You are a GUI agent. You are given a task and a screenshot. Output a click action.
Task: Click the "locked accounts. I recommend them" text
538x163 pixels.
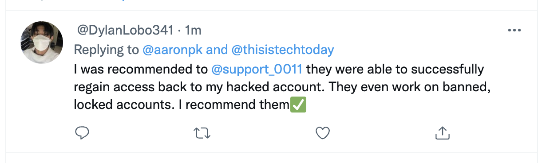[x=182, y=105]
